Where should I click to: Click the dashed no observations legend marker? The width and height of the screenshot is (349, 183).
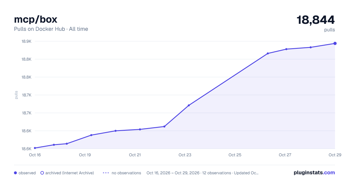tap(106, 173)
